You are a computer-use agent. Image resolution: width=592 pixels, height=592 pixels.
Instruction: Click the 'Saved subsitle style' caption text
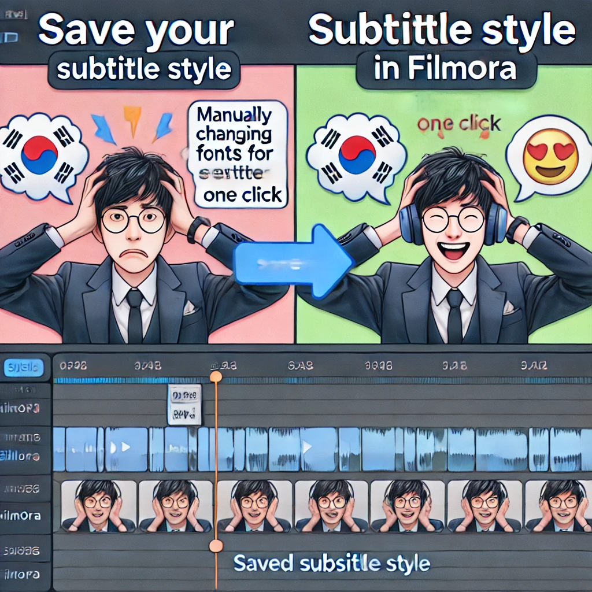click(x=332, y=564)
